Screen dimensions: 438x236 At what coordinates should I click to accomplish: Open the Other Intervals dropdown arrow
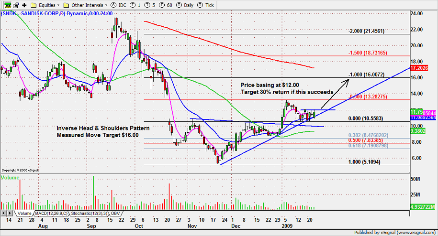[x=106, y=5]
